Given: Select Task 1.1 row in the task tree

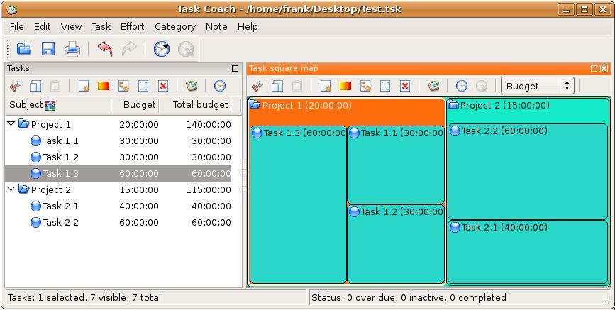Looking at the screenshot, I should pyautogui.click(x=60, y=140).
